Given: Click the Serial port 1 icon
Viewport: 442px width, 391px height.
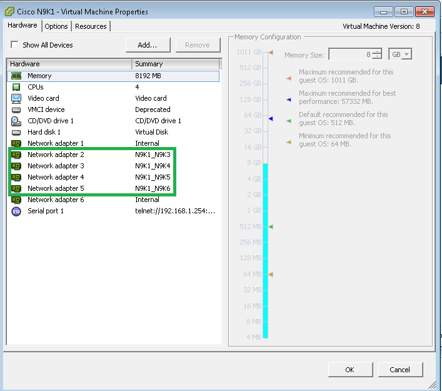Looking at the screenshot, I should pos(16,211).
